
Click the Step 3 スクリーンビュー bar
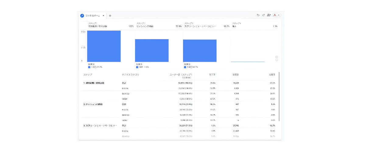pos(200,51)
